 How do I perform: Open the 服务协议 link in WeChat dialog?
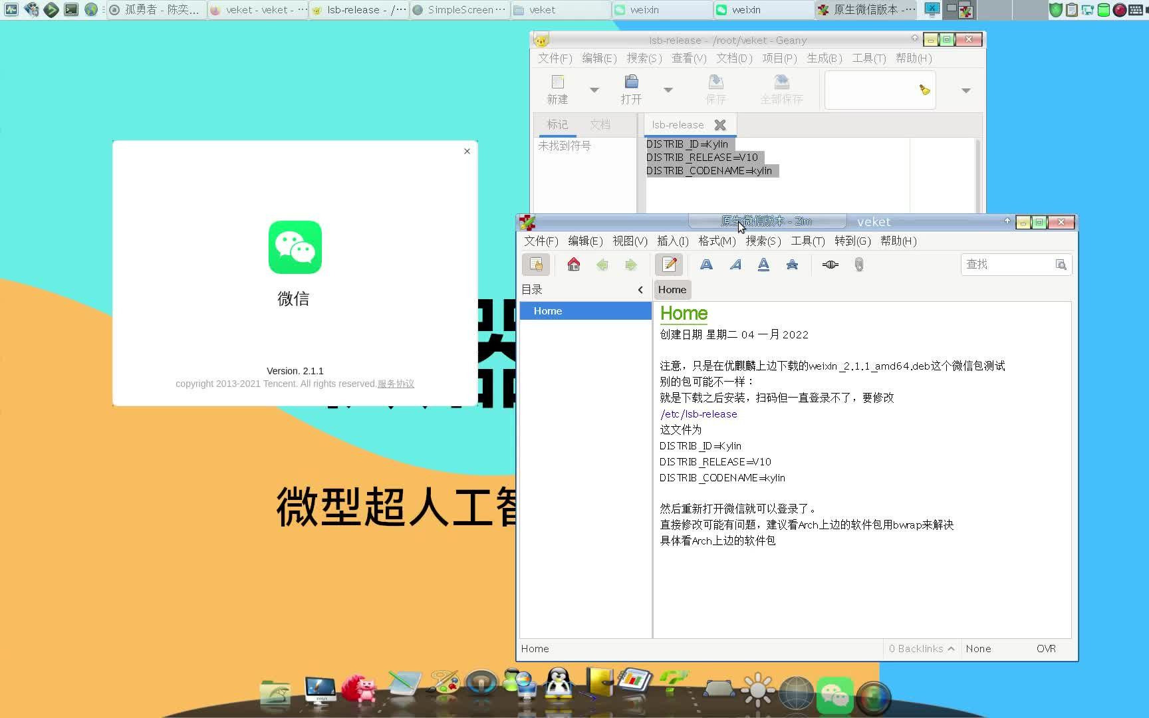396,384
